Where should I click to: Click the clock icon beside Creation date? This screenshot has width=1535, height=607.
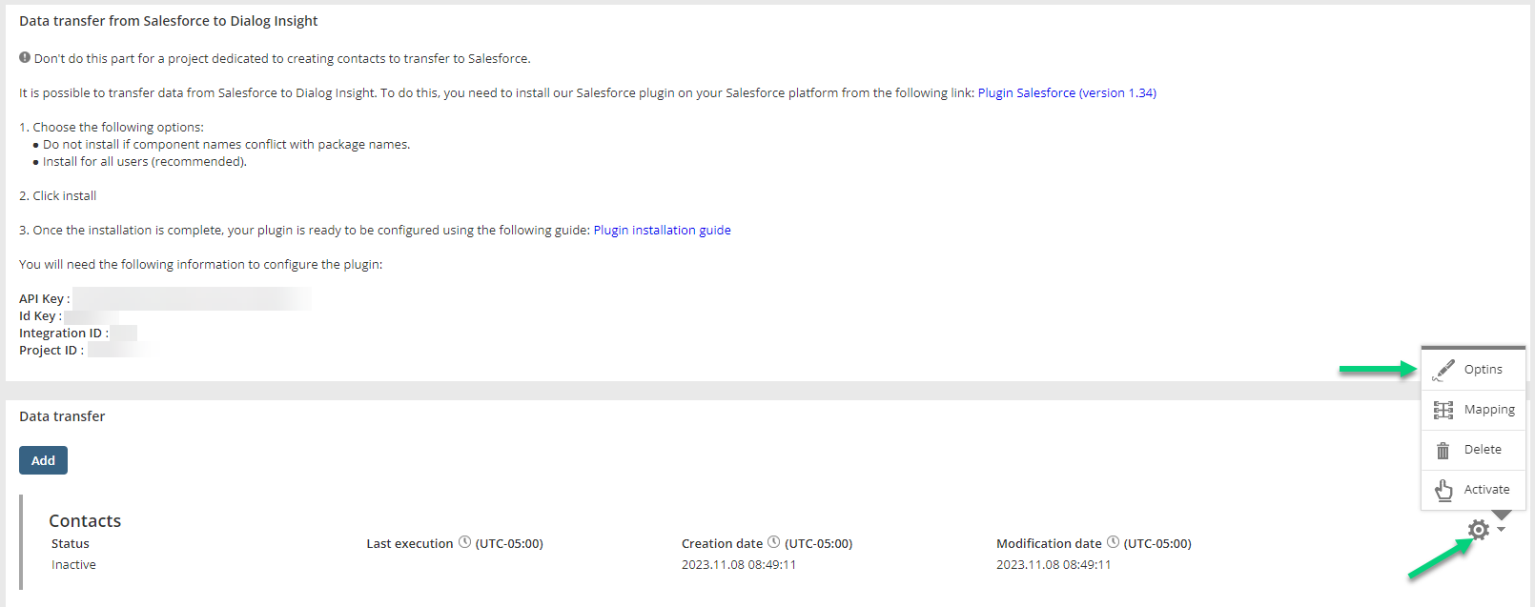(773, 542)
